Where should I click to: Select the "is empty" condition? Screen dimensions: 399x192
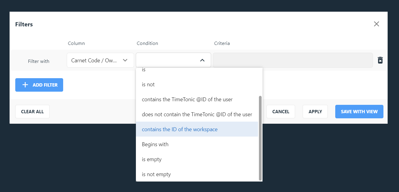[152, 159]
